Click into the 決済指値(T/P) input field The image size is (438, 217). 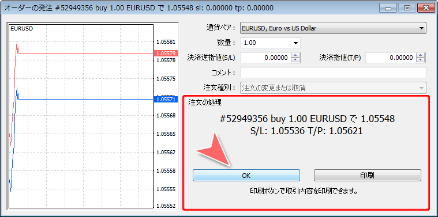tap(391, 58)
